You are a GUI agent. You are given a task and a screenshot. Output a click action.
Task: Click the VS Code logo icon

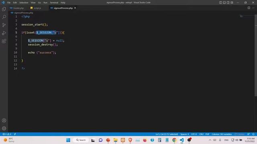pyautogui.click(x=3, y=2)
